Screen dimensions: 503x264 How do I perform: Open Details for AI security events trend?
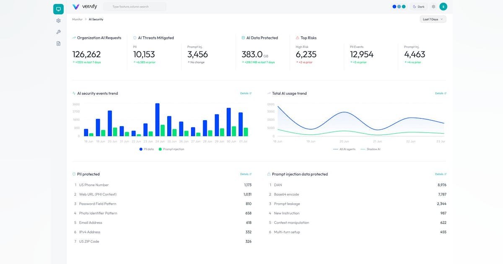246,93
